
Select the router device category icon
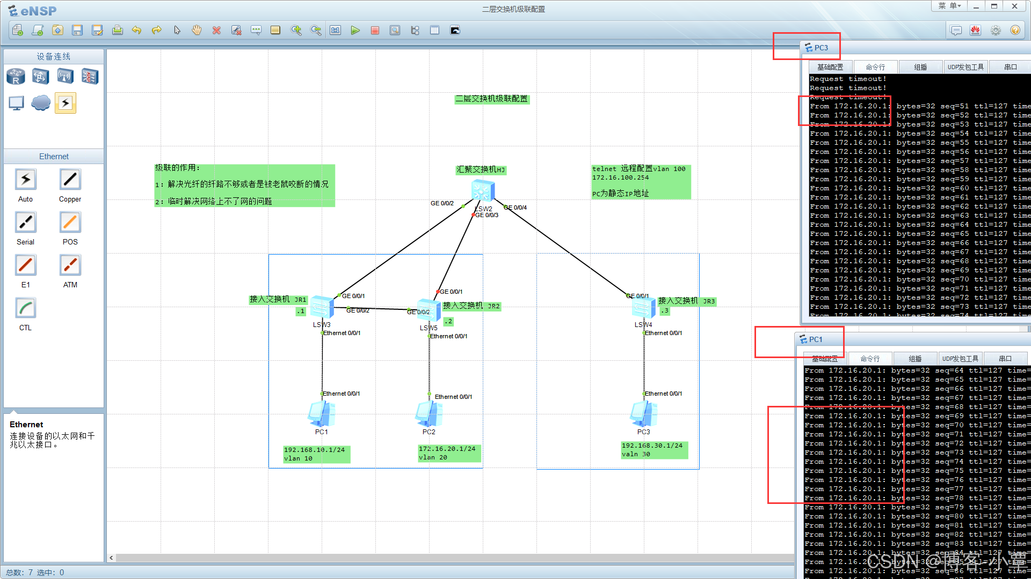(16, 77)
